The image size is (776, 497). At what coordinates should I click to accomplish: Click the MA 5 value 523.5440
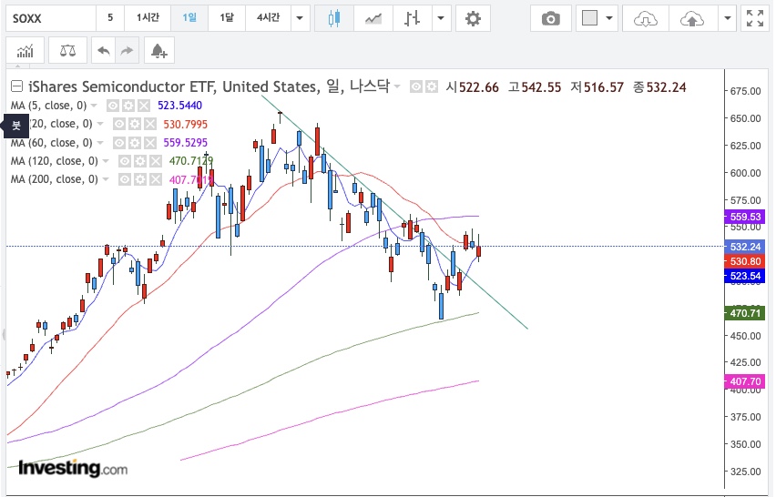point(179,106)
